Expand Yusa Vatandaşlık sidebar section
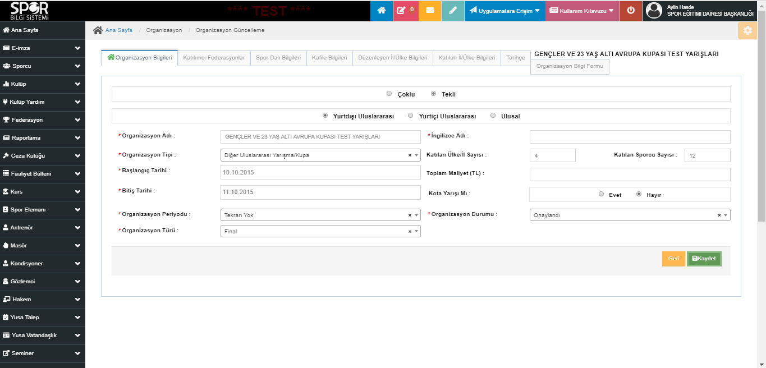 point(43,335)
